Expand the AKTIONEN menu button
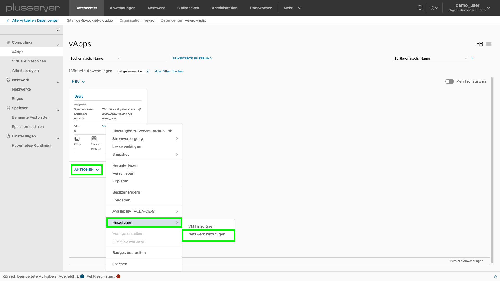The width and height of the screenshot is (500, 281). pos(86,169)
